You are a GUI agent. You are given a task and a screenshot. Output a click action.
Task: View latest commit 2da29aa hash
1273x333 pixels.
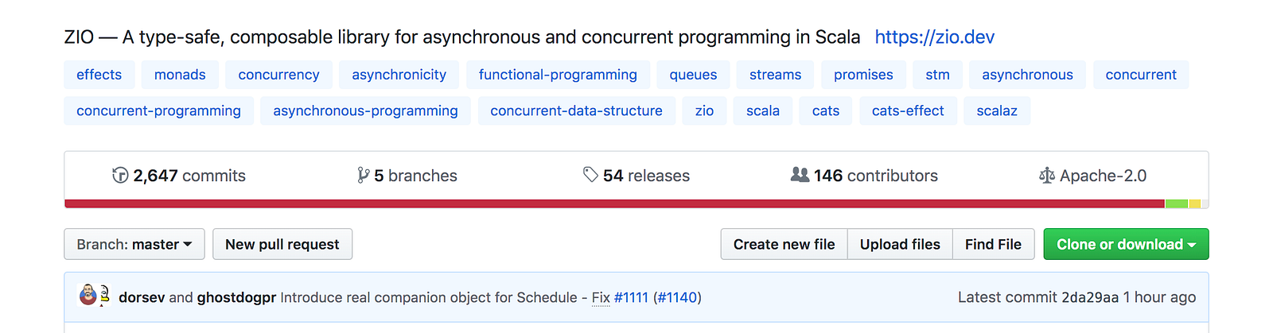click(1090, 297)
